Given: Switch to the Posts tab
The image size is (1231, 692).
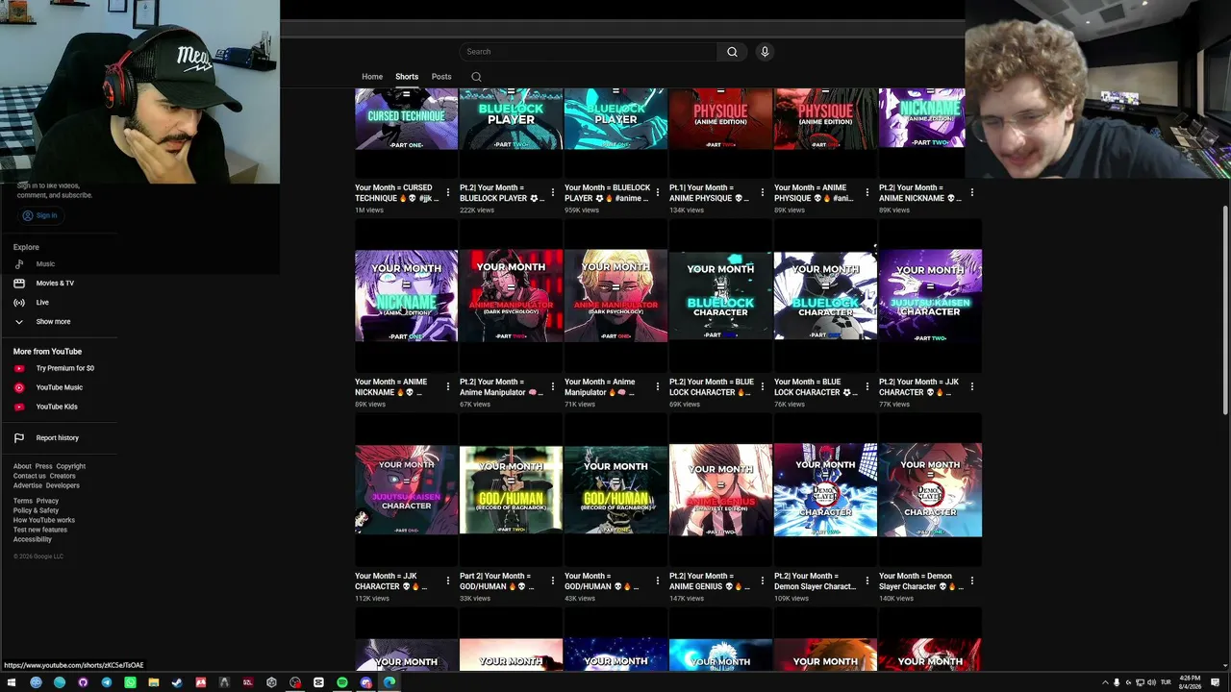Looking at the screenshot, I should coord(441,77).
